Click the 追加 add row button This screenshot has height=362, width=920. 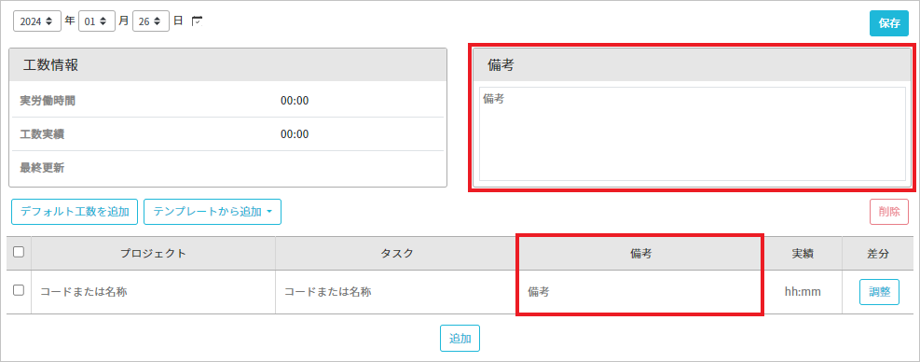pyautogui.click(x=460, y=339)
